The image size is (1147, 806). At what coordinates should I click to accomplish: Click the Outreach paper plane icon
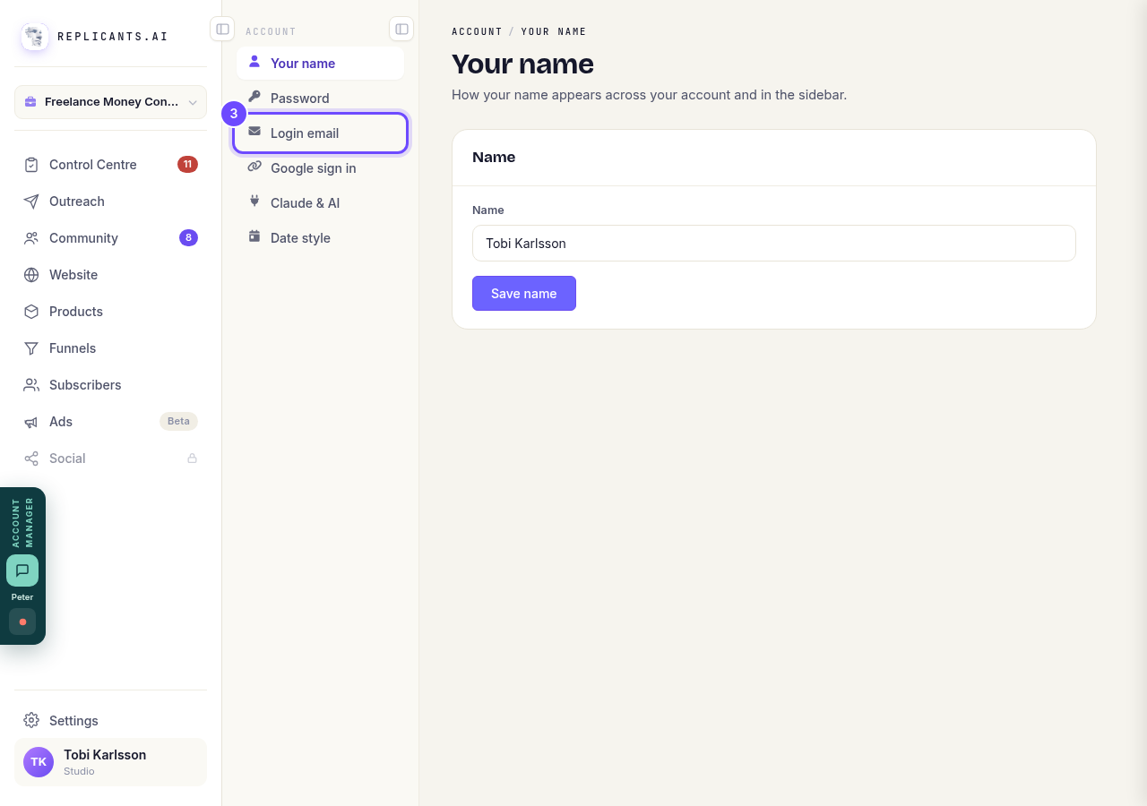click(31, 201)
